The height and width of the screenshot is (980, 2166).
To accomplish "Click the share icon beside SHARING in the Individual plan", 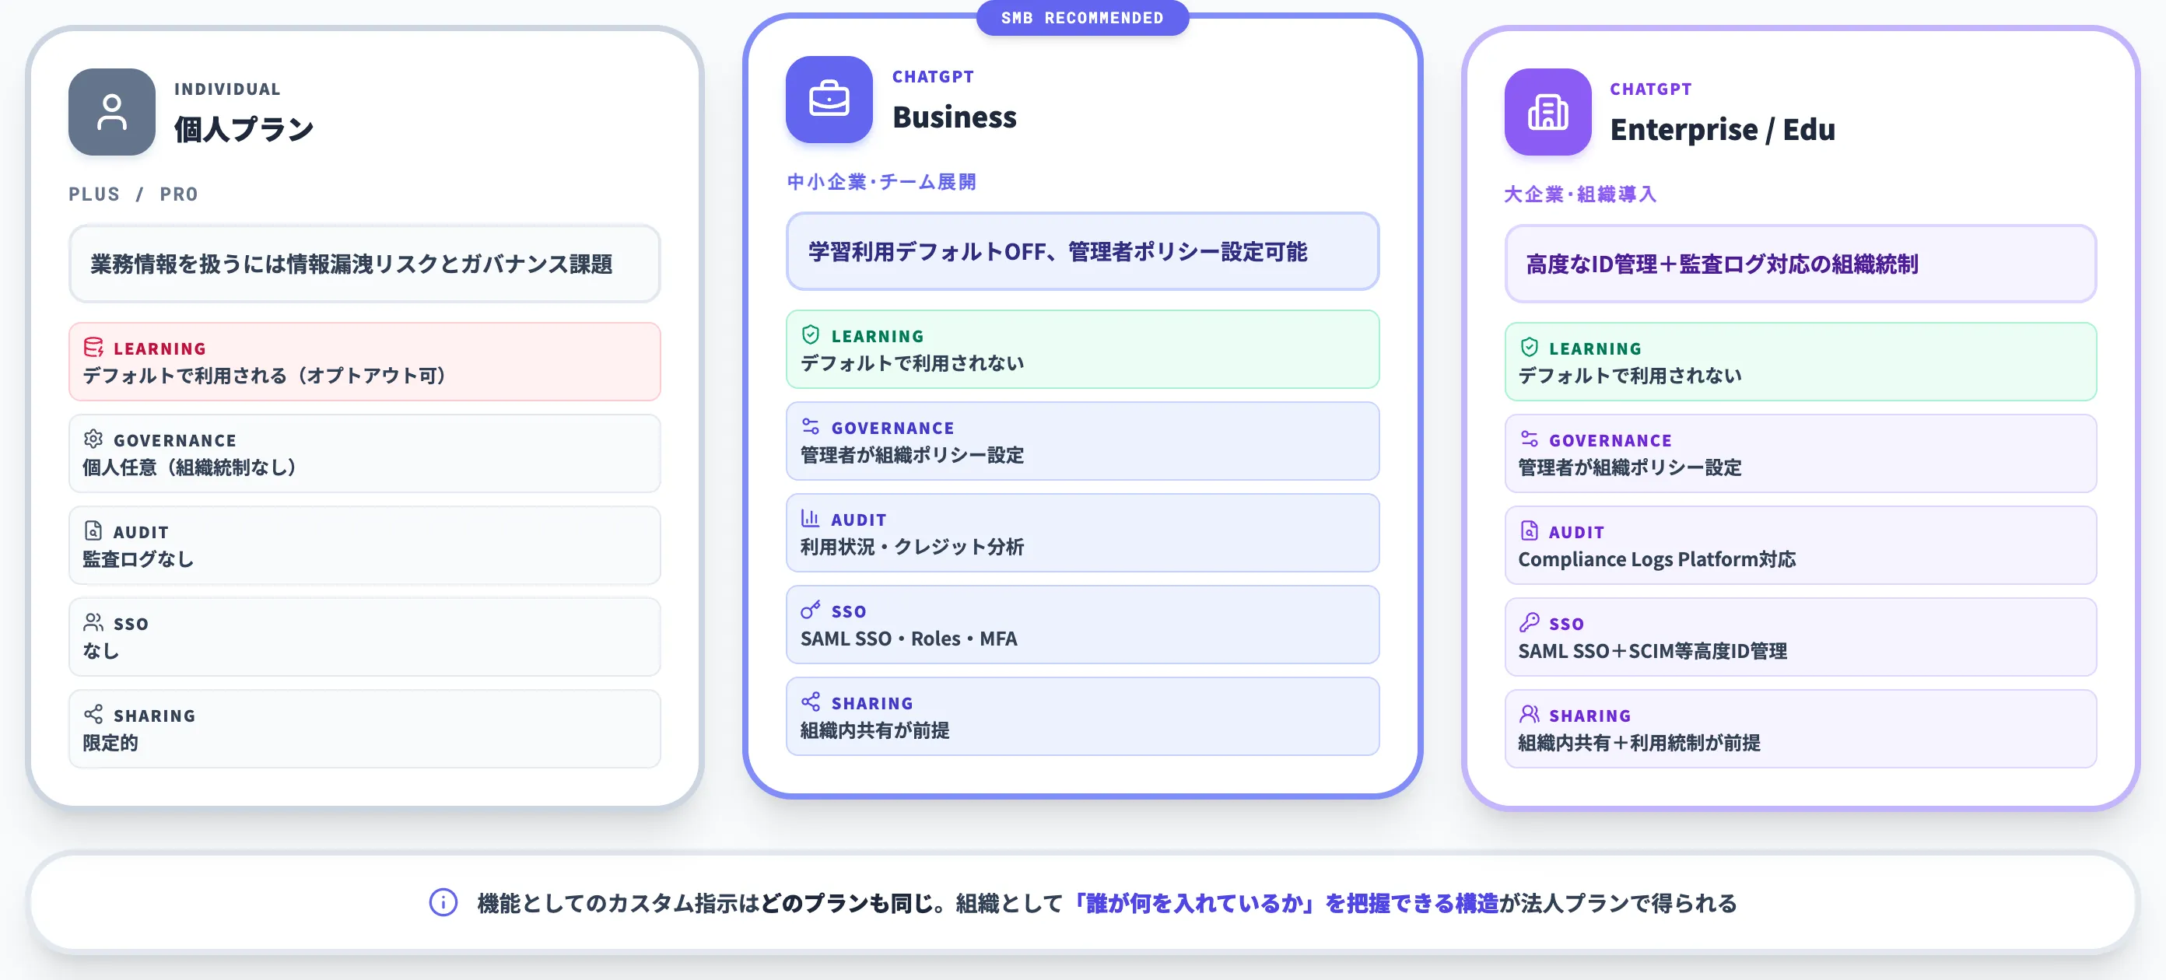I will [x=93, y=715].
